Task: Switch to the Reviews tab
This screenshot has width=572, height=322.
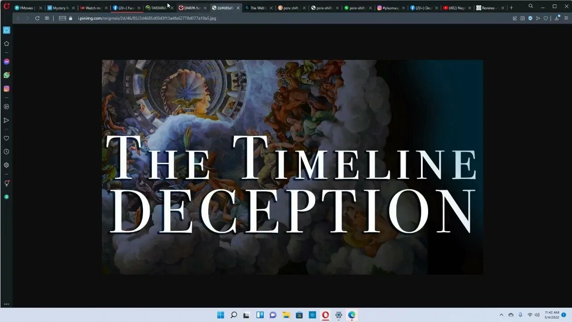Action: (x=489, y=8)
